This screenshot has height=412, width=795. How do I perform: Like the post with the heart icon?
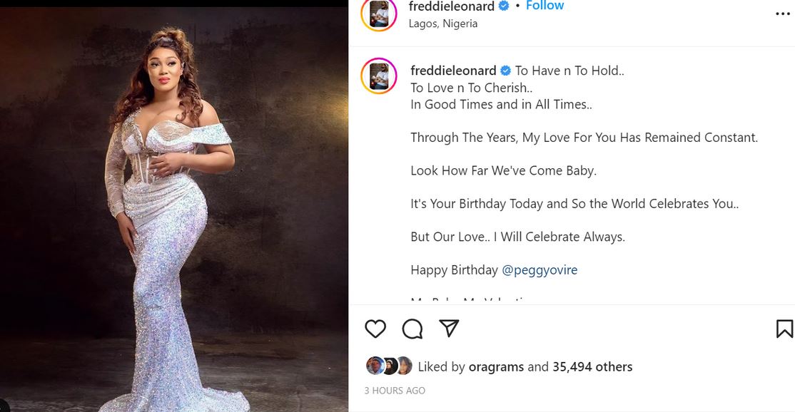pyautogui.click(x=375, y=329)
